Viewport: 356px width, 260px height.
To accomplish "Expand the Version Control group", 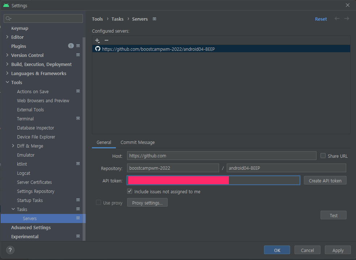I will point(7,55).
